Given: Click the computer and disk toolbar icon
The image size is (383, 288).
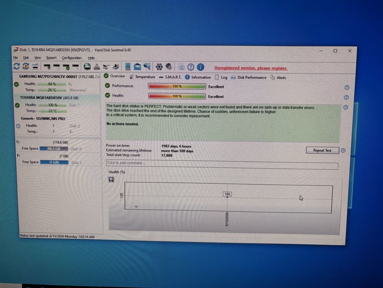Looking at the screenshot, I should pos(116,67).
